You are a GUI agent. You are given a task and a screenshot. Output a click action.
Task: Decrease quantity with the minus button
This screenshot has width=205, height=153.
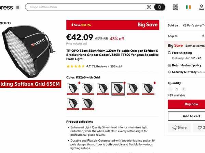click(170, 89)
